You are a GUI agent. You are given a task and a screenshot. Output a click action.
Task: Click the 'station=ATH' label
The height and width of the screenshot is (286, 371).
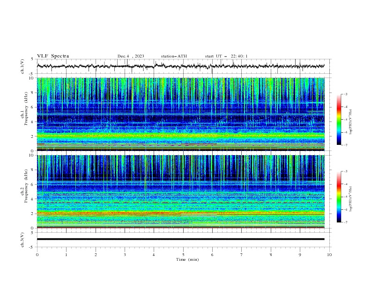click(x=174, y=56)
